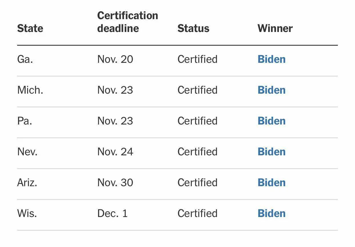Click the Nov. 30 deadline cell

pyautogui.click(x=115, y=182)
